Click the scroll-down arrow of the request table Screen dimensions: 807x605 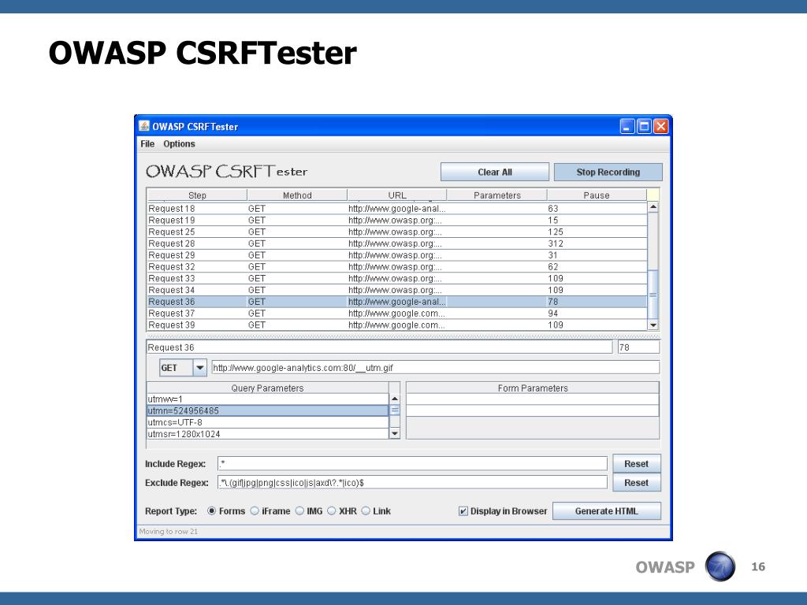click(653, 325)
